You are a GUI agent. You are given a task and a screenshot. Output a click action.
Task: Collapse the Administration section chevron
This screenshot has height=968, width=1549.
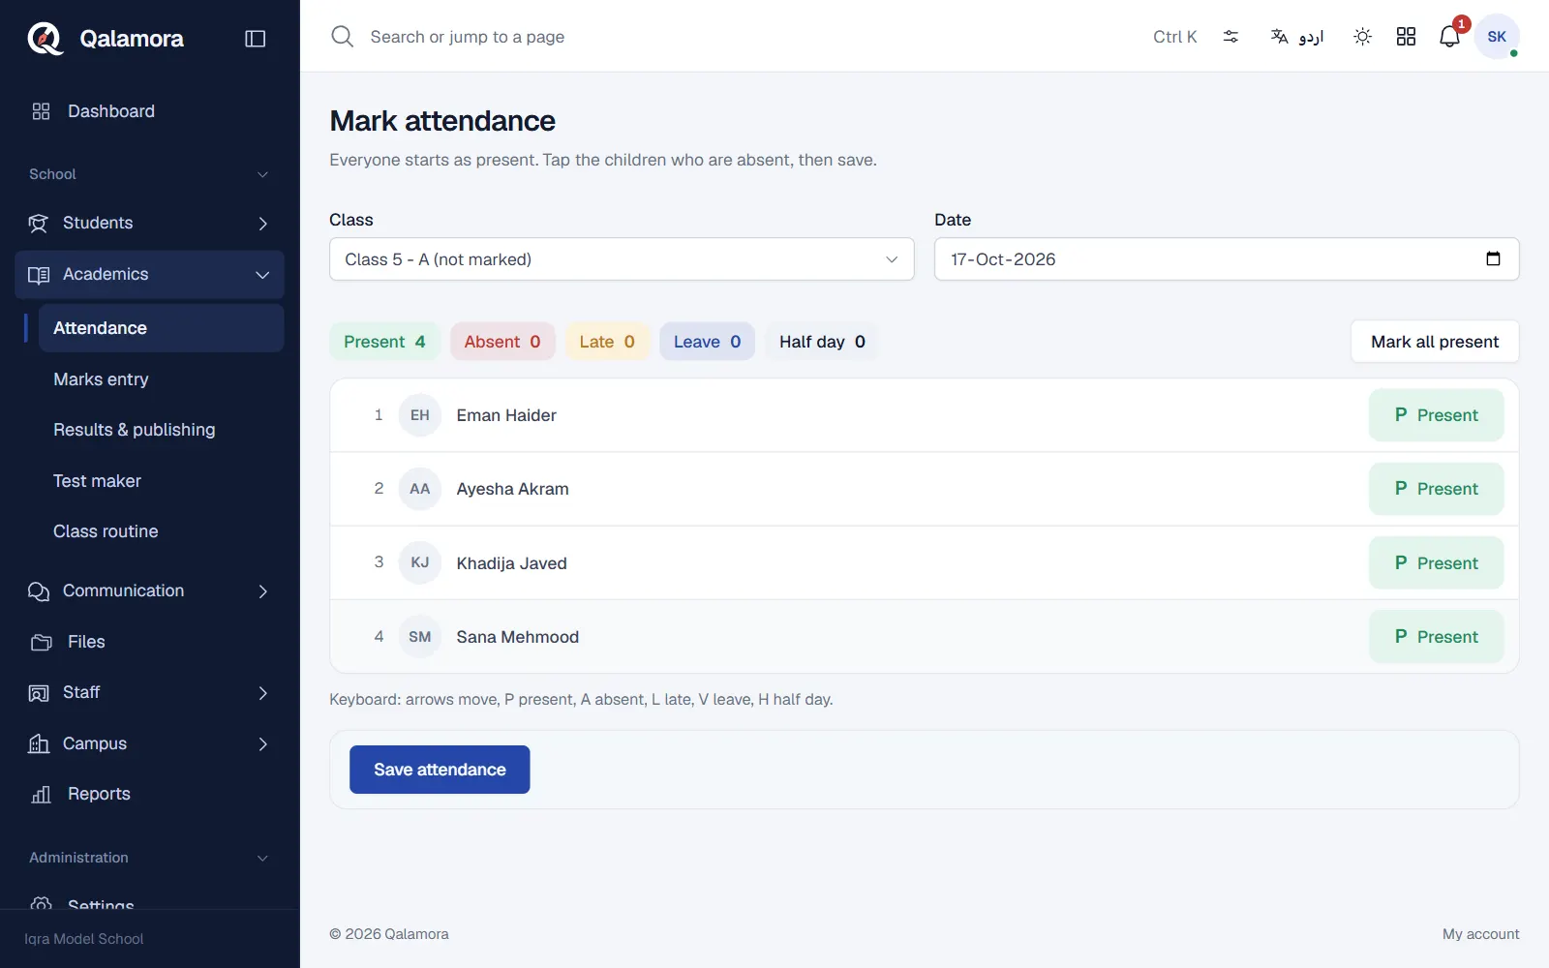(262, 858)
